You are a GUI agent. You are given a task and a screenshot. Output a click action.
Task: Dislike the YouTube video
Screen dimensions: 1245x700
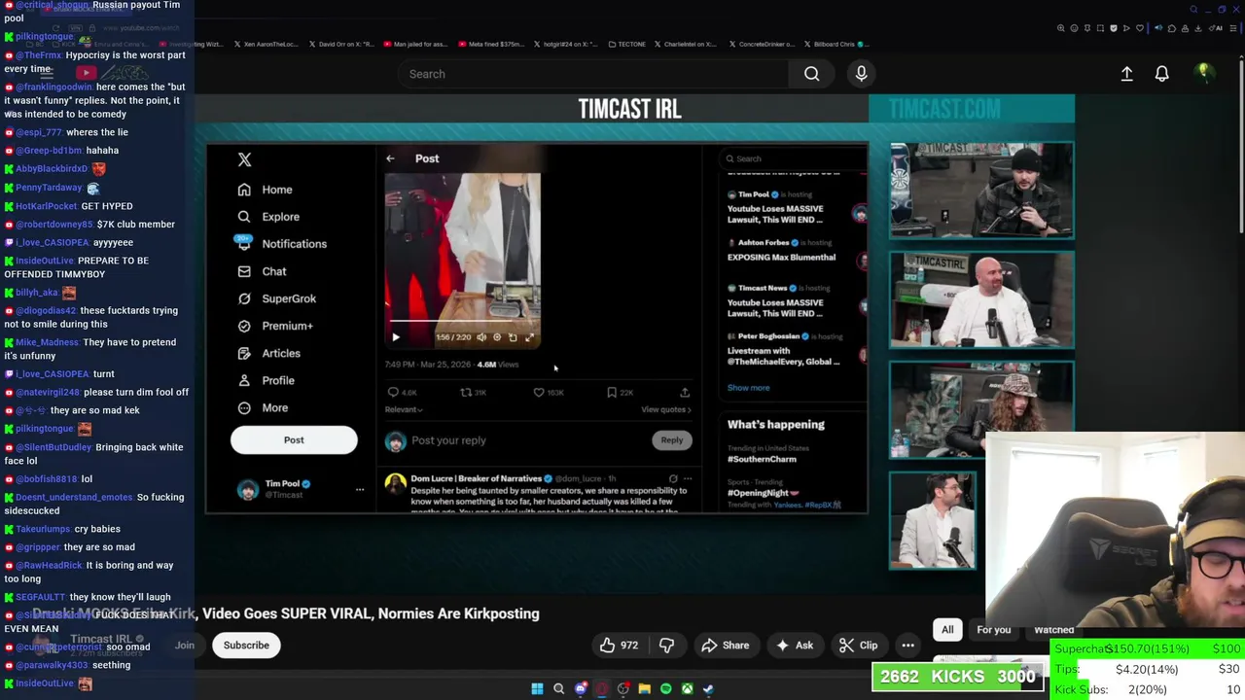pos(666,646)
